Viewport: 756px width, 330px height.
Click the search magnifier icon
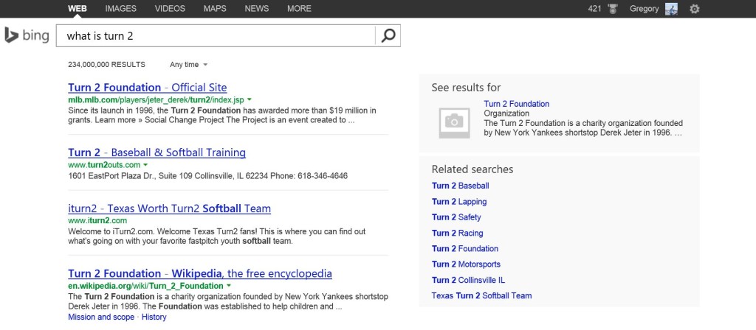click(388, 35)
